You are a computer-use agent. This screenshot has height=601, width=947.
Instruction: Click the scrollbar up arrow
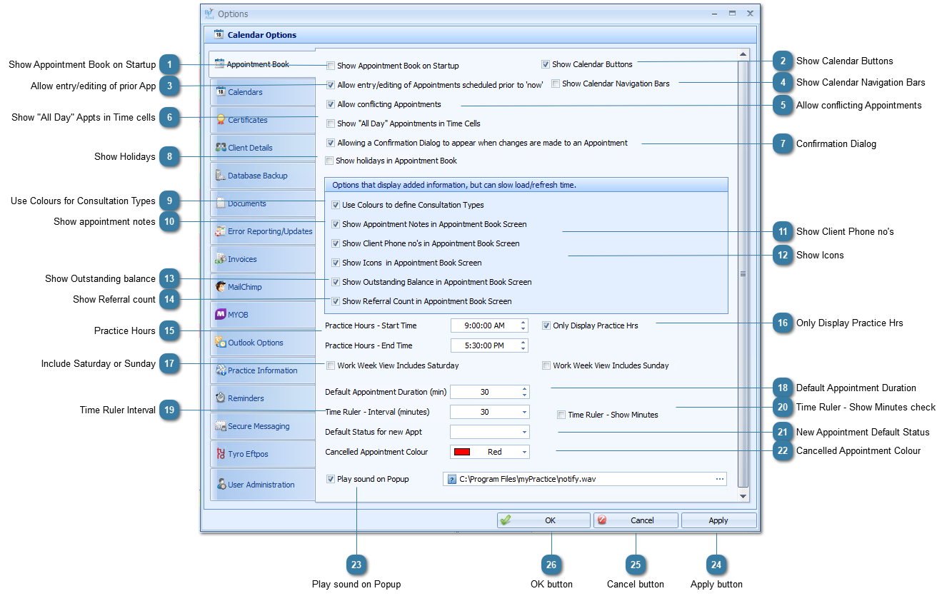(x=743, y=54)
